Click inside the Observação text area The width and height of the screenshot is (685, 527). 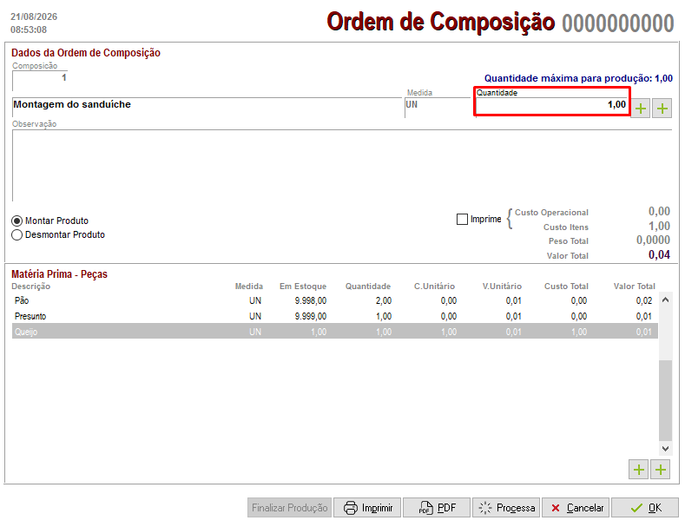pos(341,165)
